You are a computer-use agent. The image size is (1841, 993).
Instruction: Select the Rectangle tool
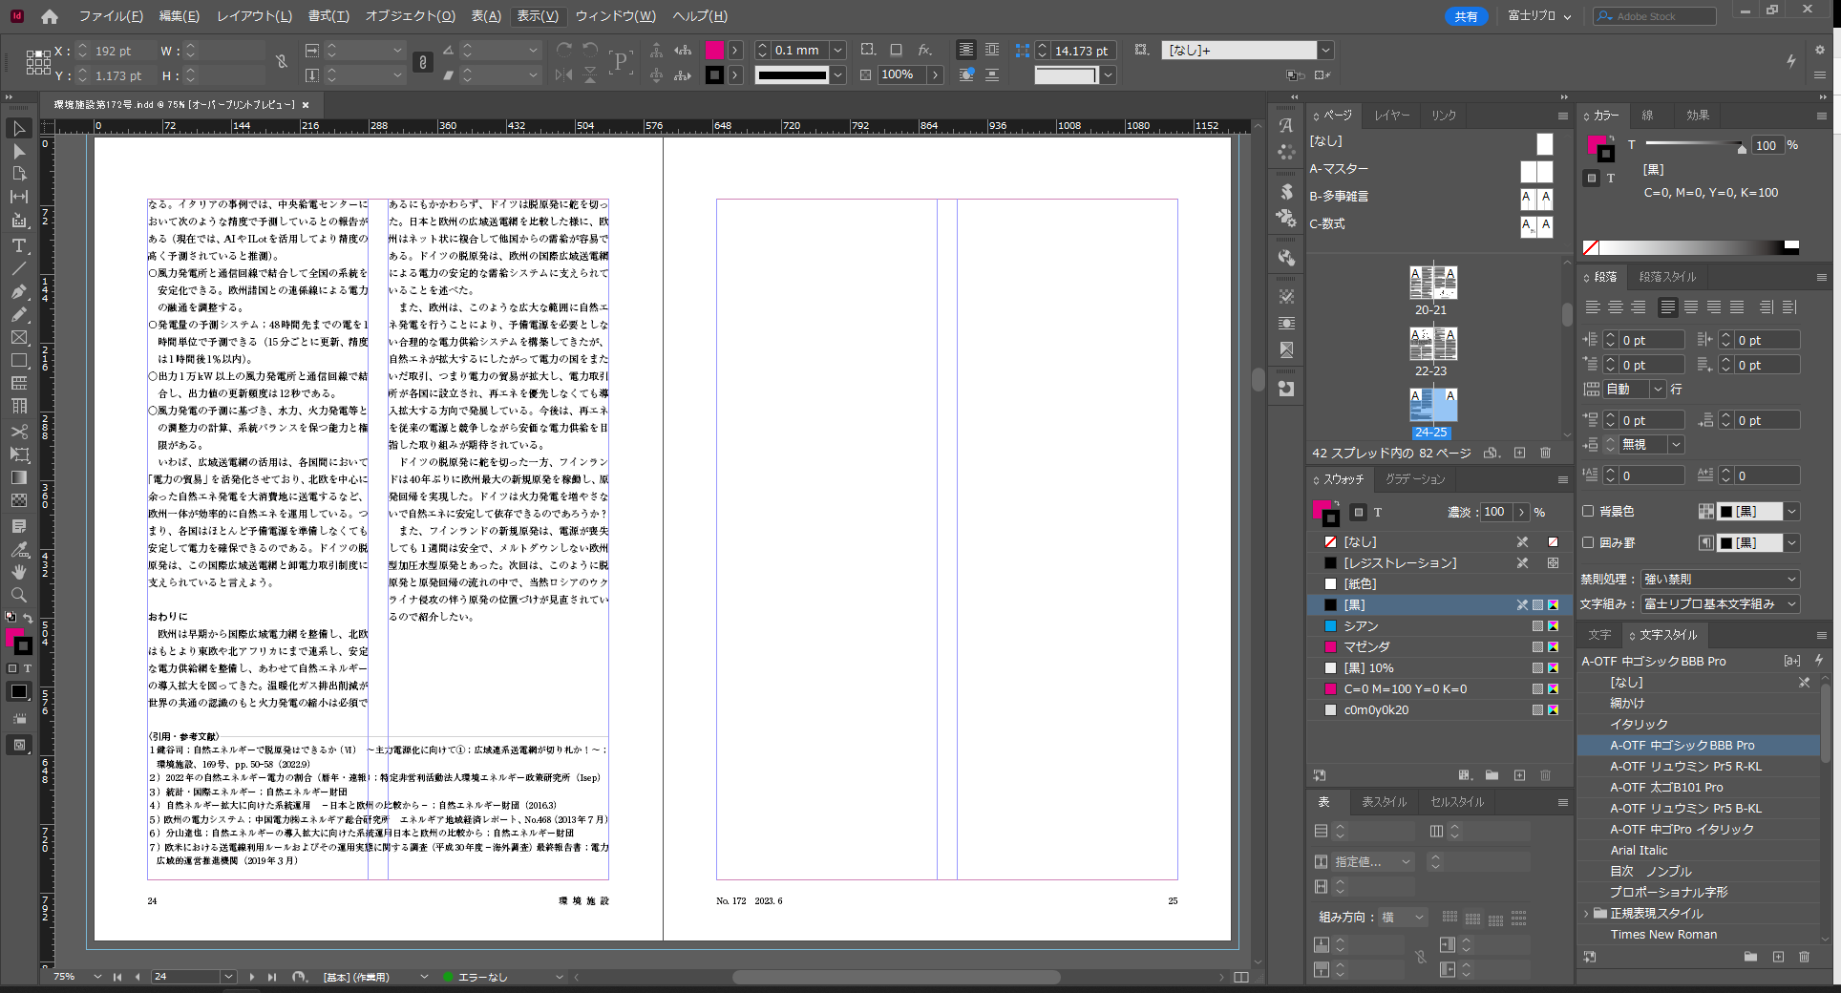(x=19, y=360)
